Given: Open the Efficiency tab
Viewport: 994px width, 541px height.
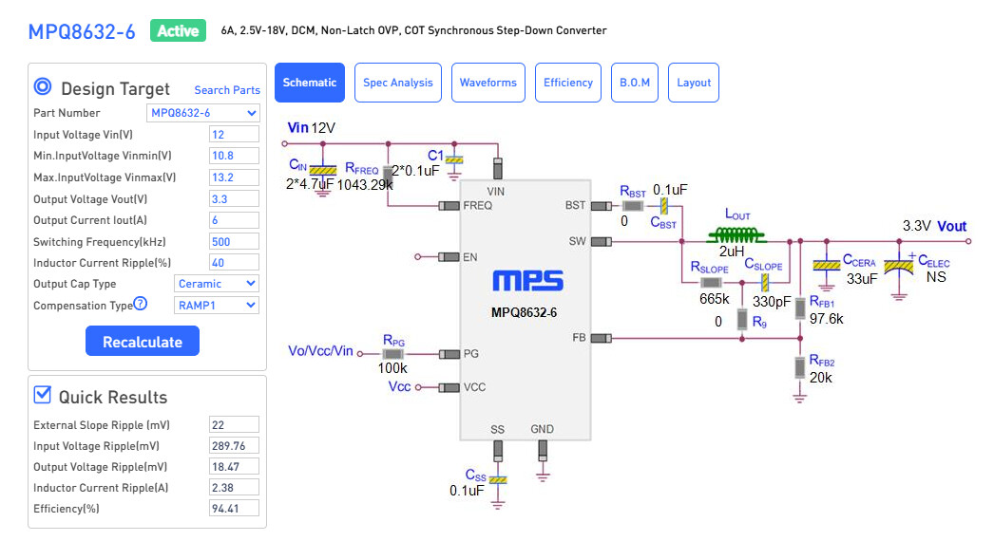Looking at the screenshot, I should [568, 83].
